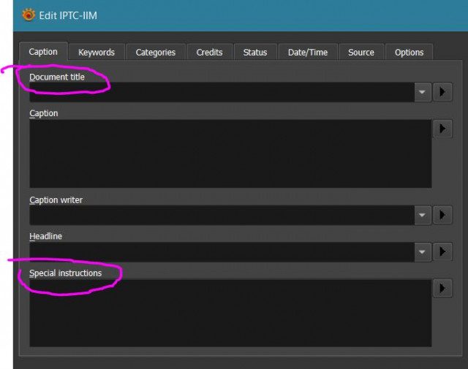The height and width of the screenshot is (369, 468).
Task: Click arrow button beside Document title field
Action: [442, 92]
